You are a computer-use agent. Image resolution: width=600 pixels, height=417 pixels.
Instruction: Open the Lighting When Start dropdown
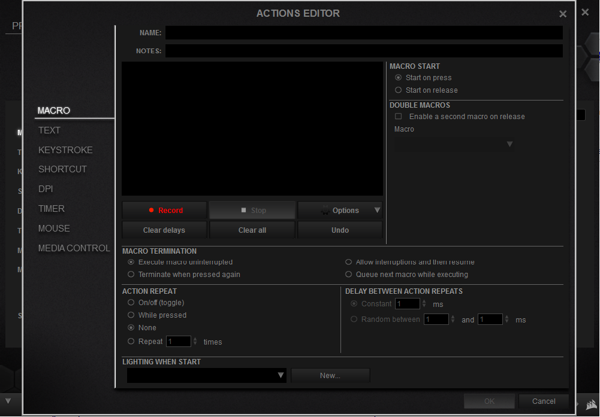coord(281,375)
